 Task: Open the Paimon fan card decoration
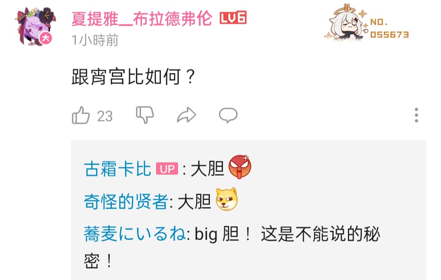(x=346, y=23)
